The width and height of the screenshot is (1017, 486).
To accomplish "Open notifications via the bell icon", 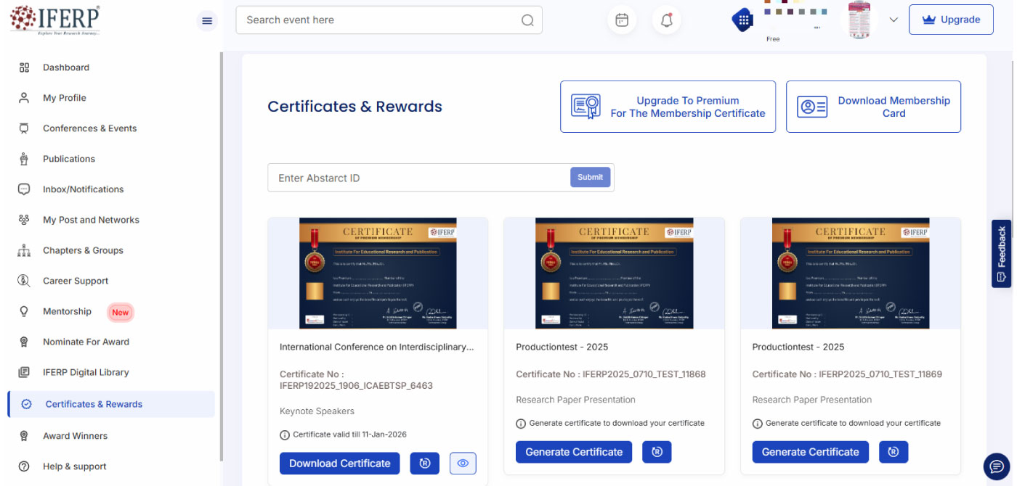I will pos(666,20).
